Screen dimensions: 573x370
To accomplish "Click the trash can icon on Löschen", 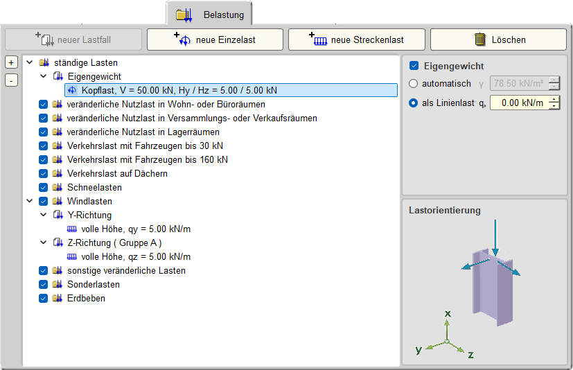I will click(480, 39).
